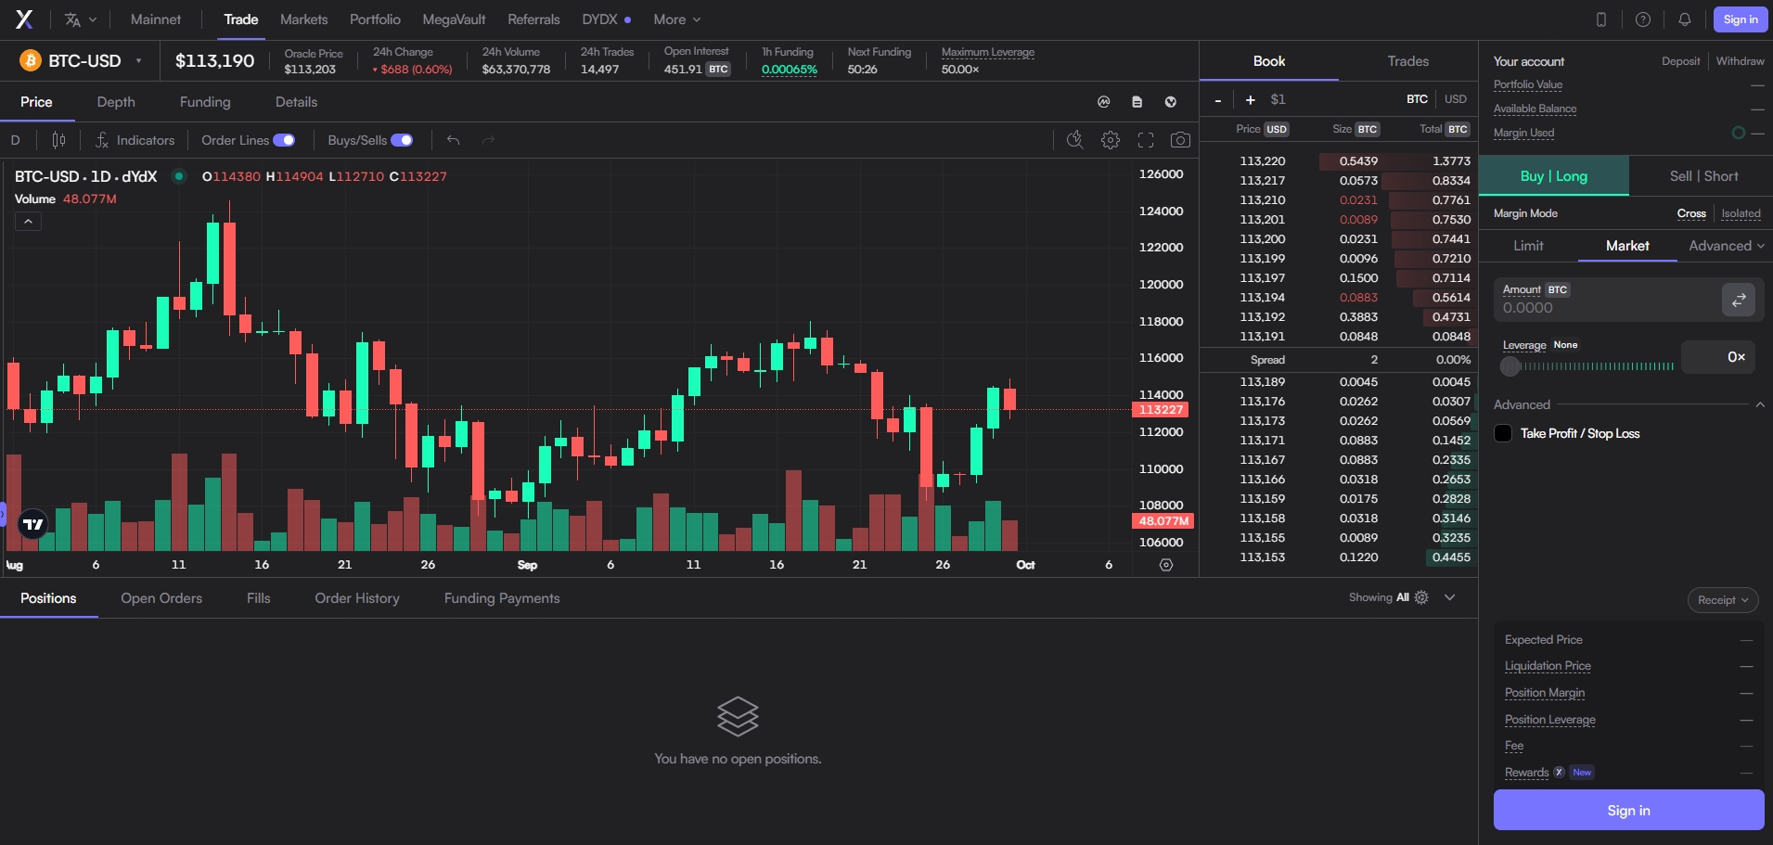Viewport: 1773px width, 845px height.
Task: Check the Take Profit / Stop Loss box
Action: [x=1503, y=433]
